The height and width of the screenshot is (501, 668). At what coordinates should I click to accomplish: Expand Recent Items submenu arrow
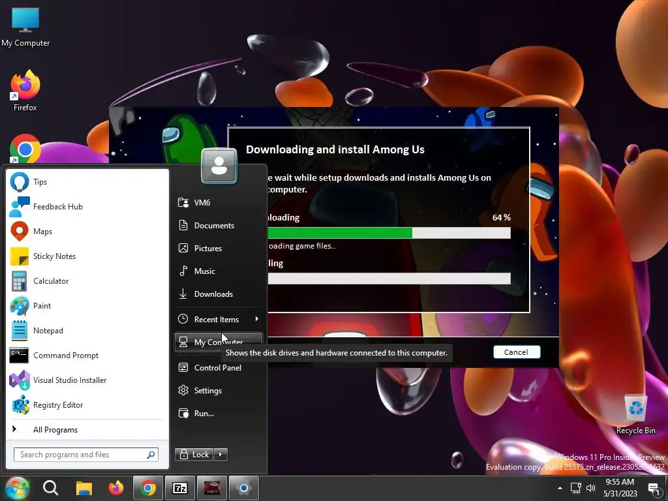pyautogui.click(x=256, y=319)
